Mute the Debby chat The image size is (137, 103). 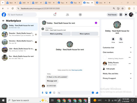pos(113,39)
